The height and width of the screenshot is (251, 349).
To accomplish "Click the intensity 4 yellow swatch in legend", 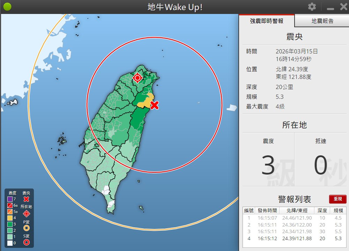I will coord(10,218).
